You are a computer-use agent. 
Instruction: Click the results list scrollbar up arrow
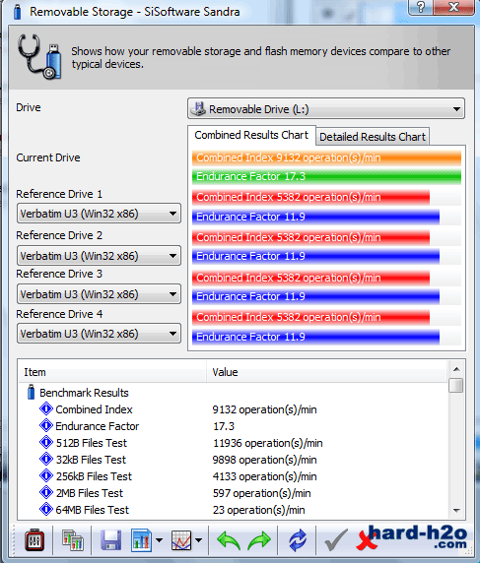456,369
